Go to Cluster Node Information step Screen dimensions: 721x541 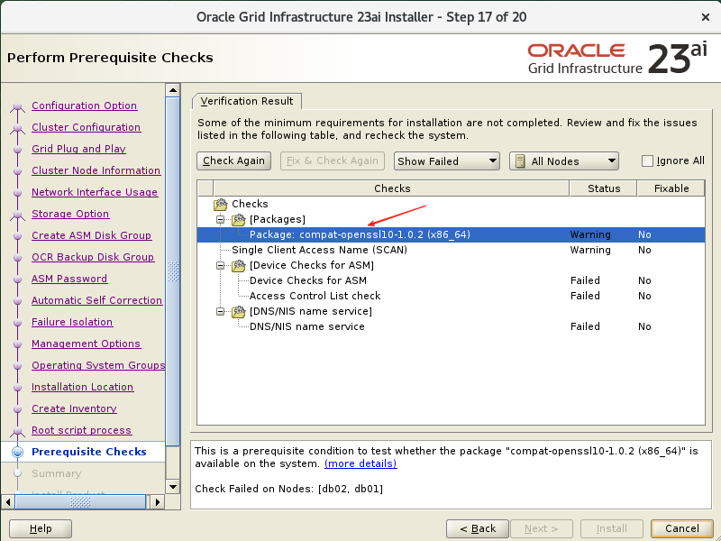click(x=96, y=170)
